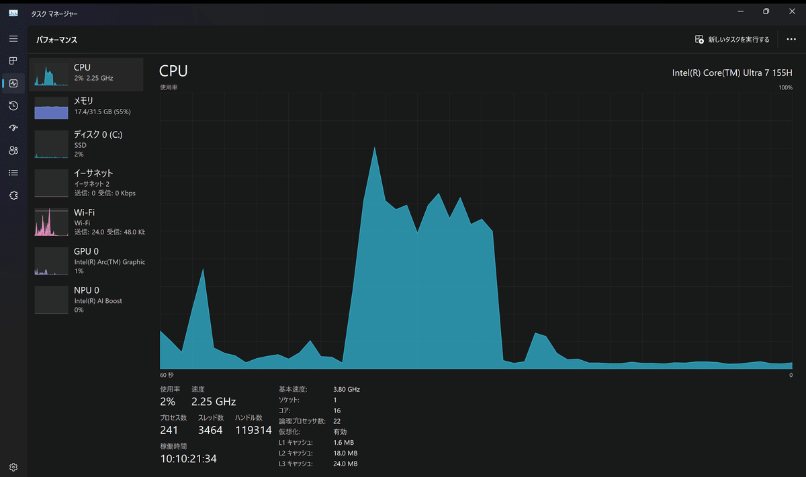Viewport: 806px width, 477px height.
Task: Open the hamburger navigation menu
Action: coord(13,39)
